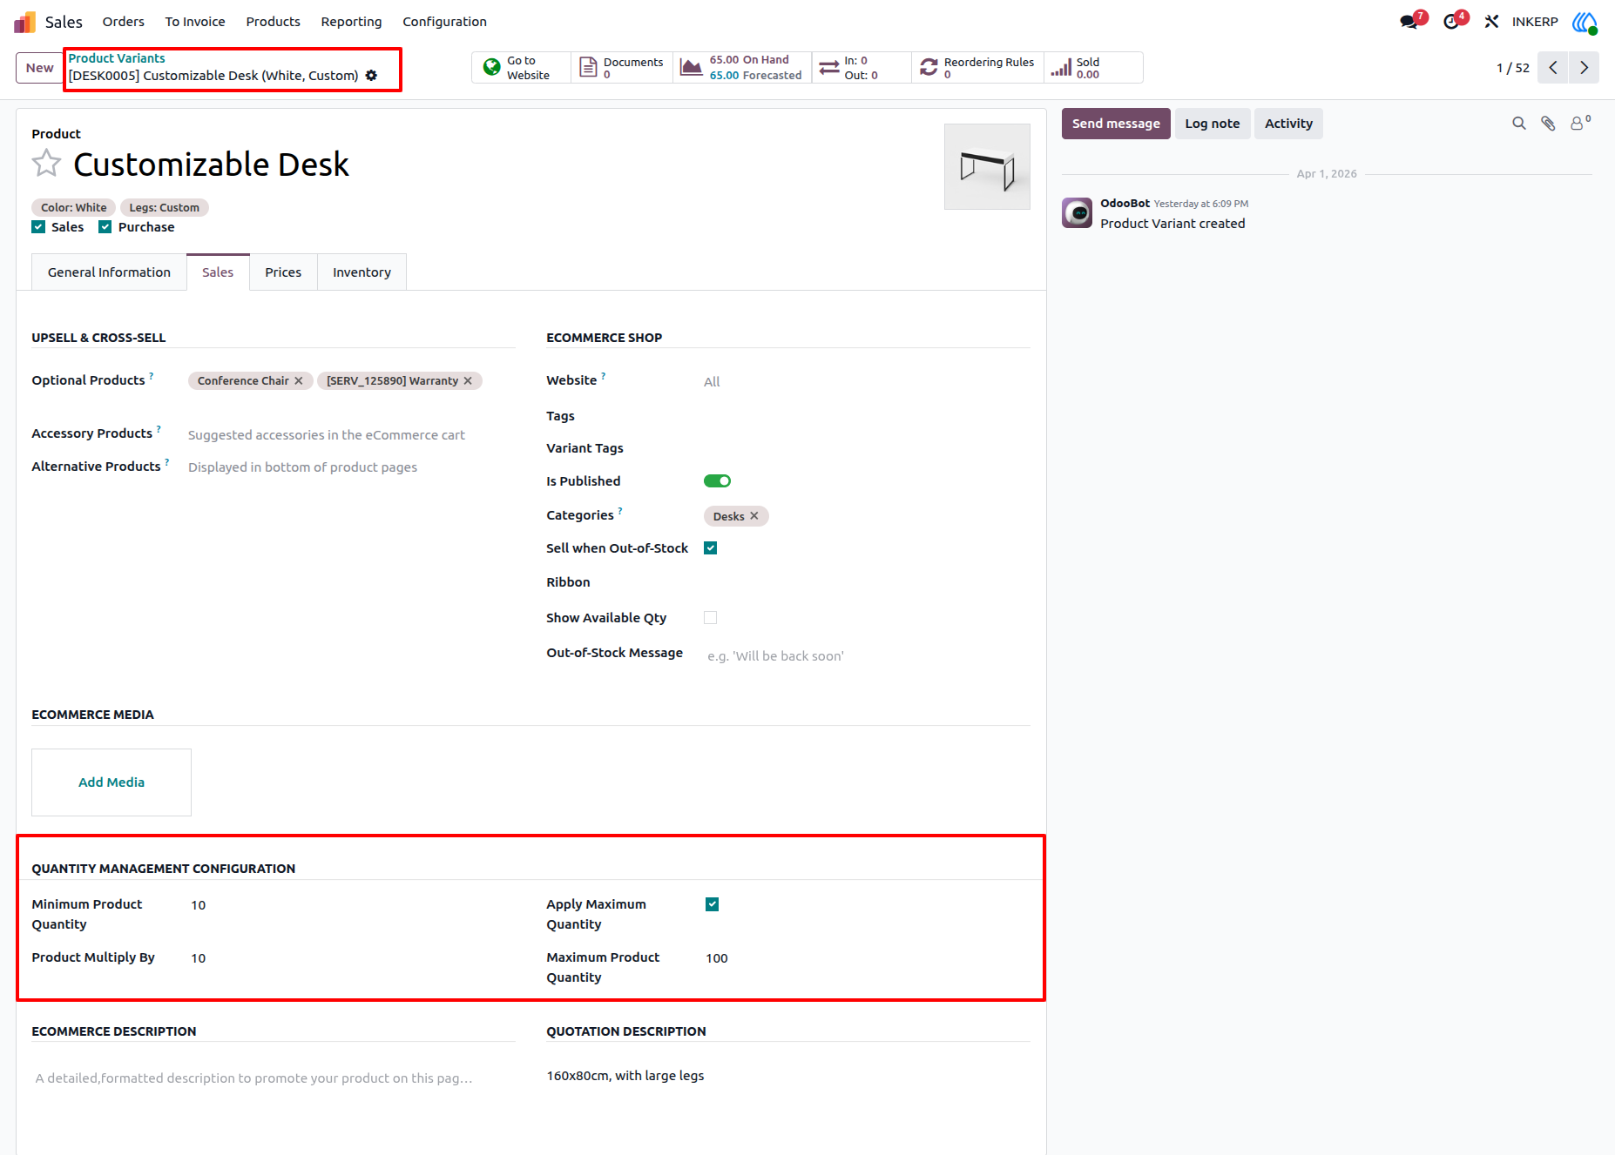Click the Alternative Products field

pos(350,467)
